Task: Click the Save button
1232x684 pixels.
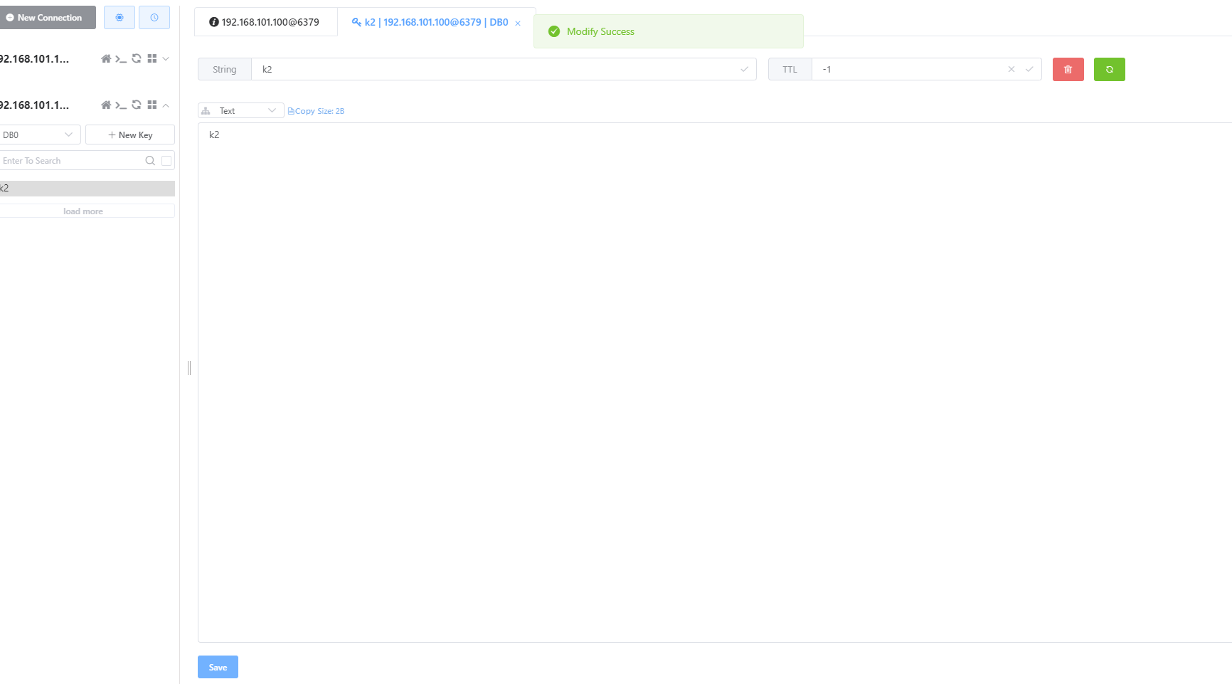Action: click(218, 668)
